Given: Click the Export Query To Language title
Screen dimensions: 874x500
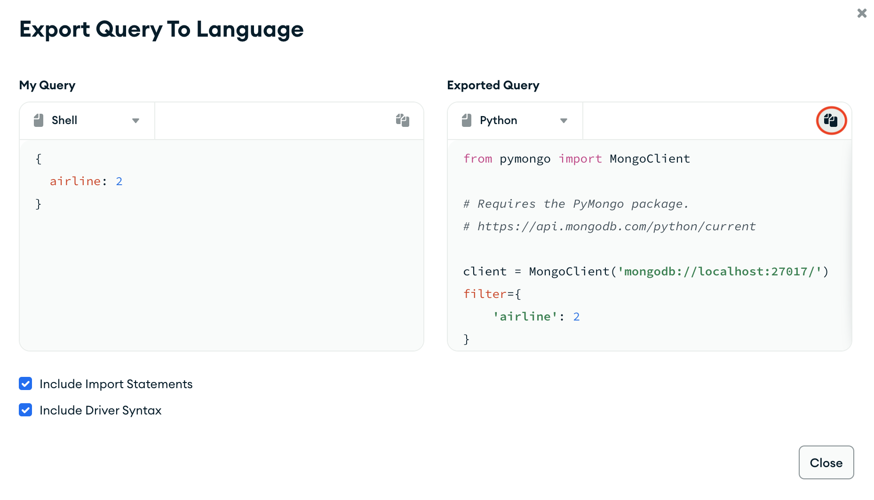Looking at the screenshot, I should 161,29.
